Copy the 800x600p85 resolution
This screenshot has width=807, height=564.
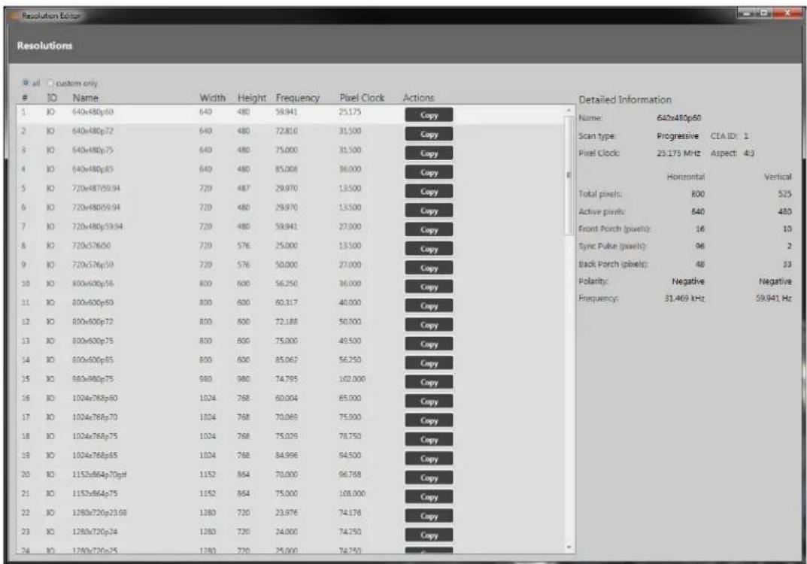[x=429, y=362]
